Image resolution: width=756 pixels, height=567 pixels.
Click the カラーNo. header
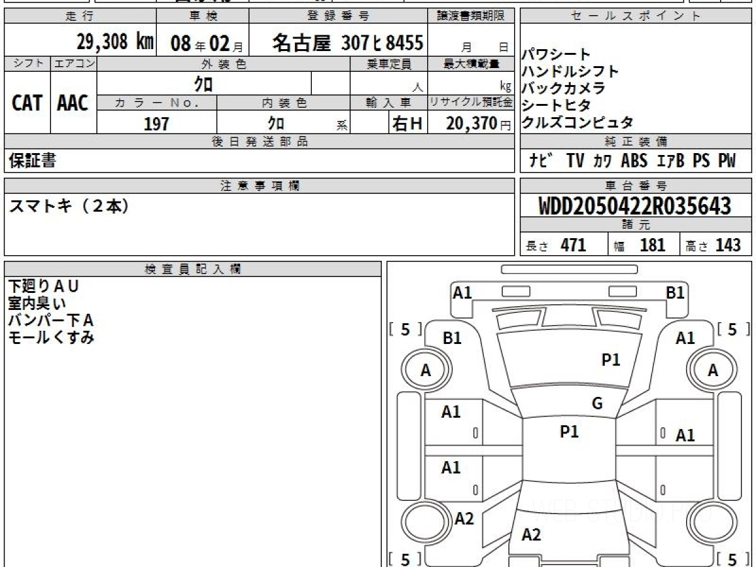[x=157, y=103]
